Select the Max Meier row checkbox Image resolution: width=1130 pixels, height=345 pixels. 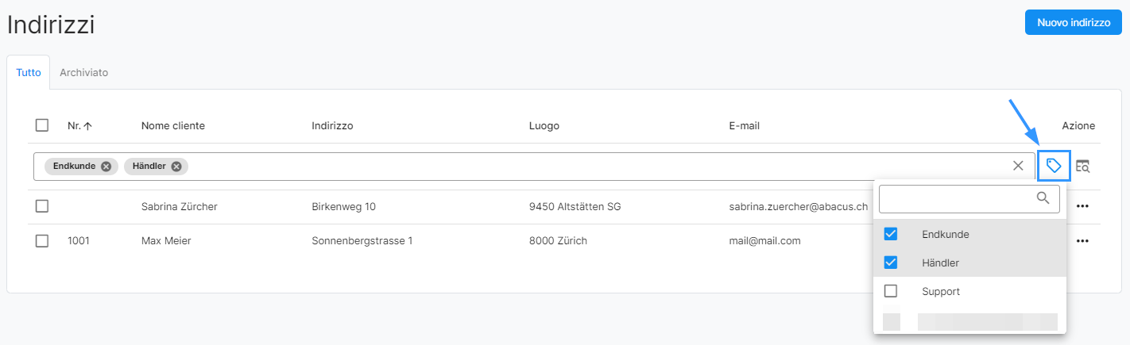click(42, 240)
